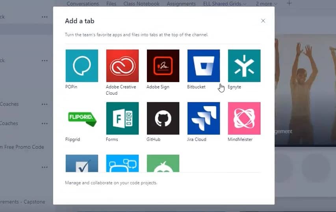The width and height of the screenshot is (336, 212).
Task: Open the Class Notebook tab
Action: [141, 4]
